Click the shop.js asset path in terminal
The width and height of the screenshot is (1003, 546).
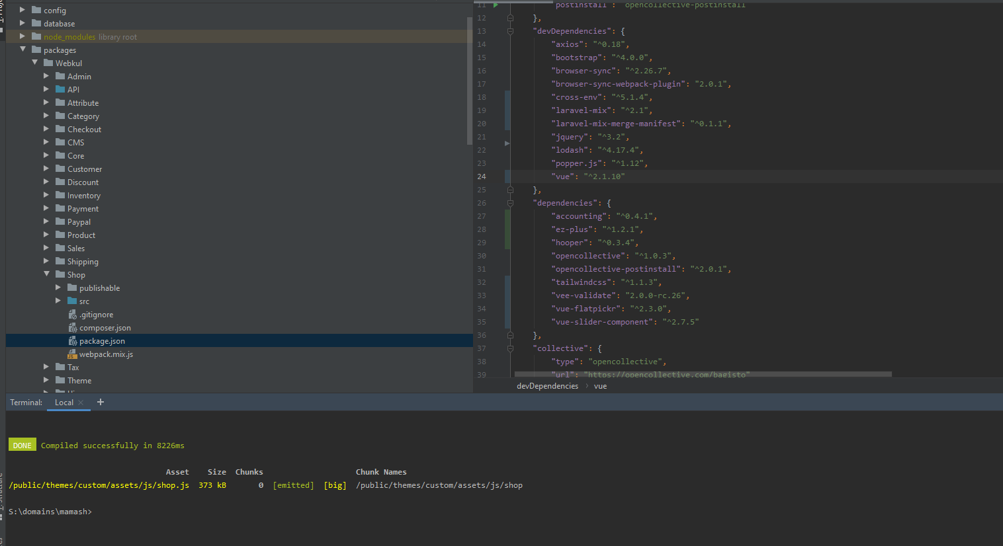[x=99, y=485]
